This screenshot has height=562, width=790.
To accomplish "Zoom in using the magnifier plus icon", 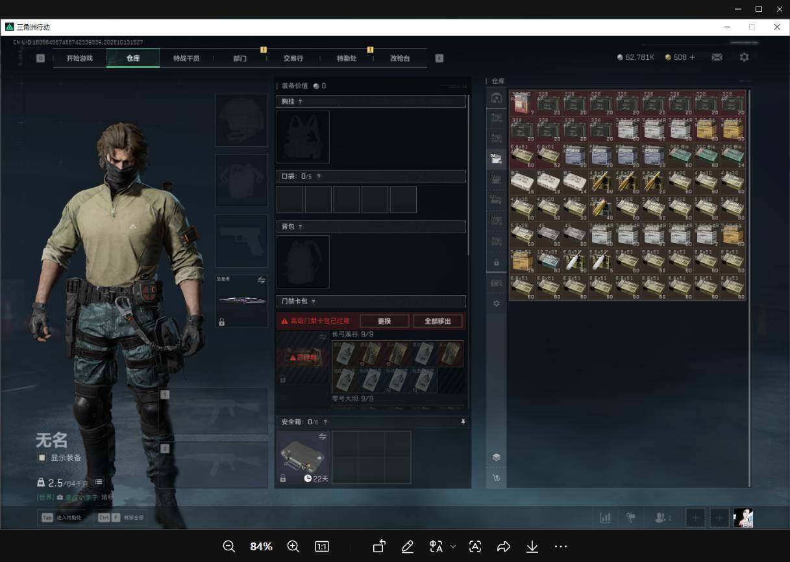I will [293, 546].
